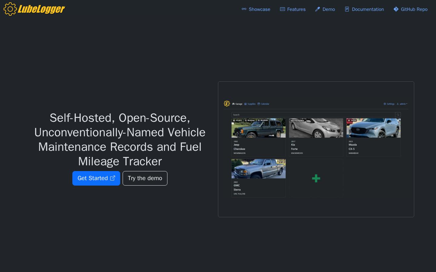Screen dimensions: 436x272
Task: Go to the Features section
Action: [x=293, y=9]
